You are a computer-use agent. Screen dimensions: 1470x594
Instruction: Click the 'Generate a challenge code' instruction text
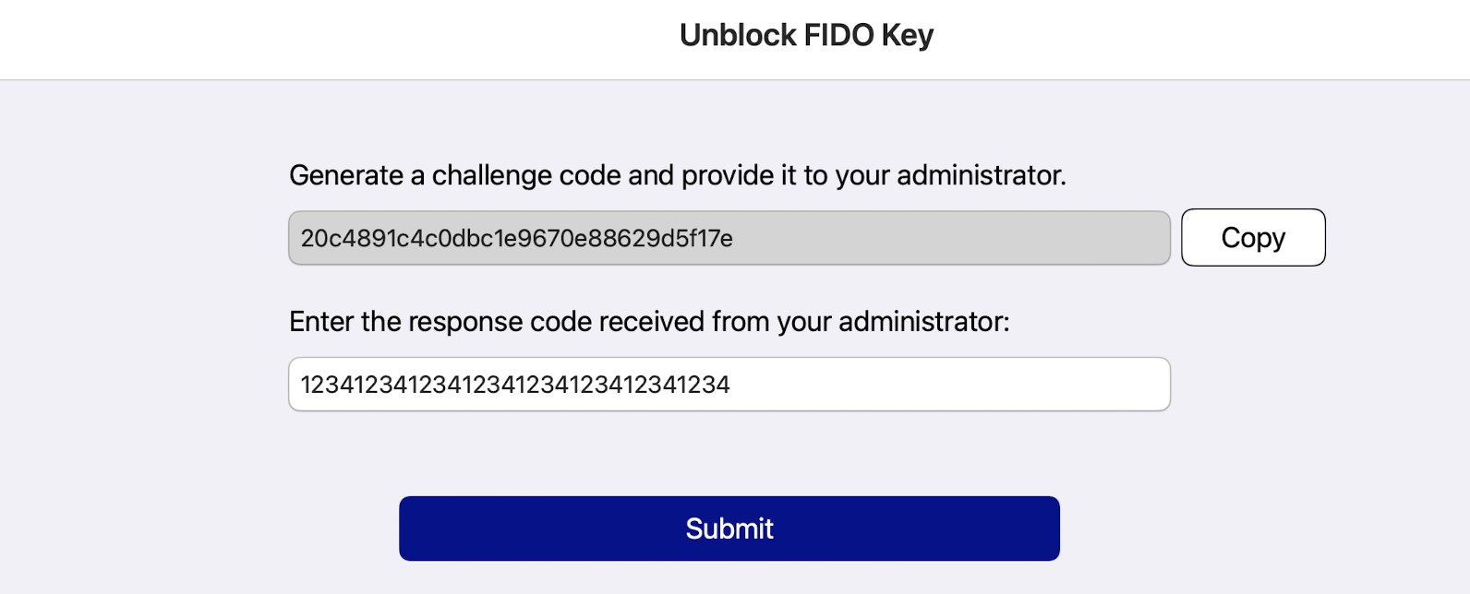677,175
